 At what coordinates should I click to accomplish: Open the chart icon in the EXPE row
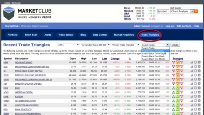point(192,96)
